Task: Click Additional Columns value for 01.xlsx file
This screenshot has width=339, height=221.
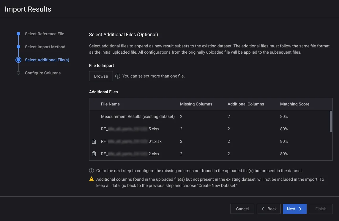Action: pos(229,141)
